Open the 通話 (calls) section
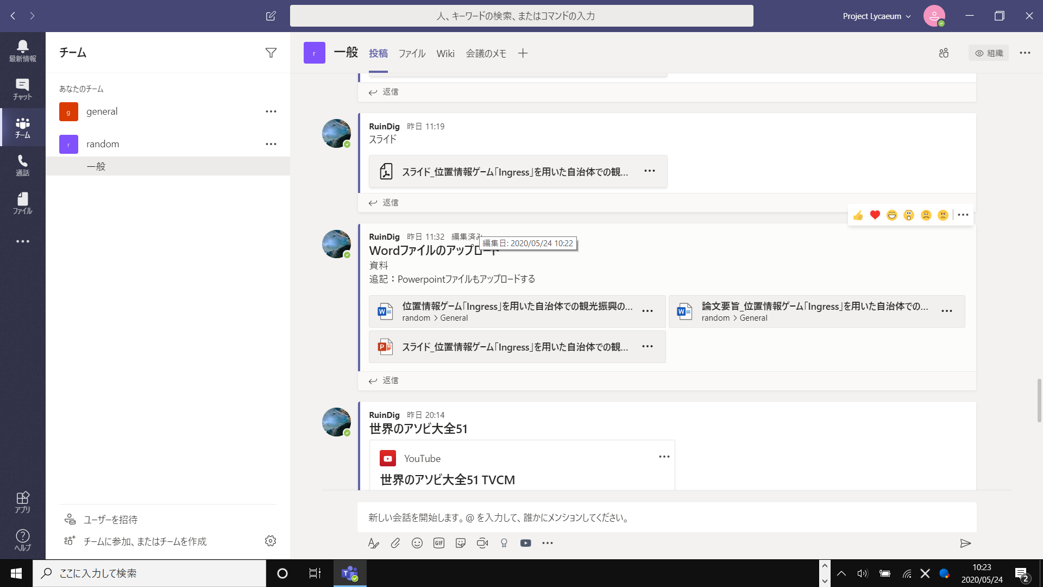 coord(22,165)
